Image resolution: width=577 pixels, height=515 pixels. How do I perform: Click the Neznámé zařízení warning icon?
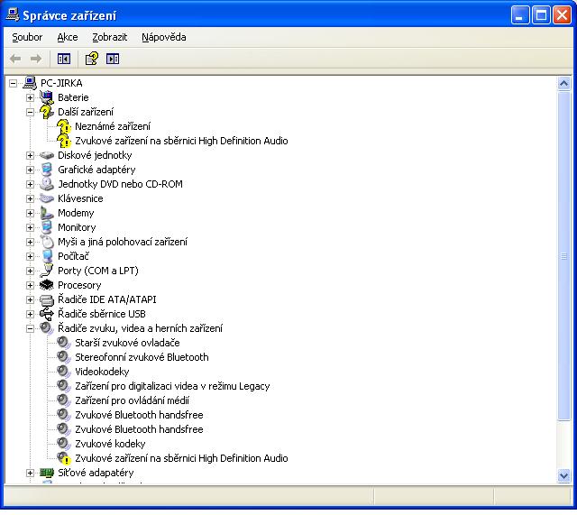[64, 126]
